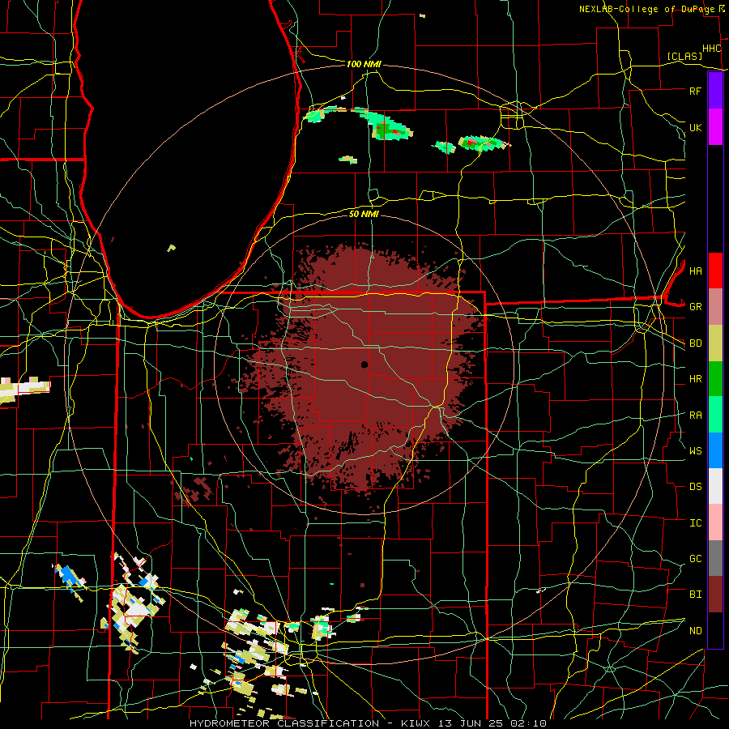Click the ND black legend swatch
729x729 pixels.
tap(715, 630)
